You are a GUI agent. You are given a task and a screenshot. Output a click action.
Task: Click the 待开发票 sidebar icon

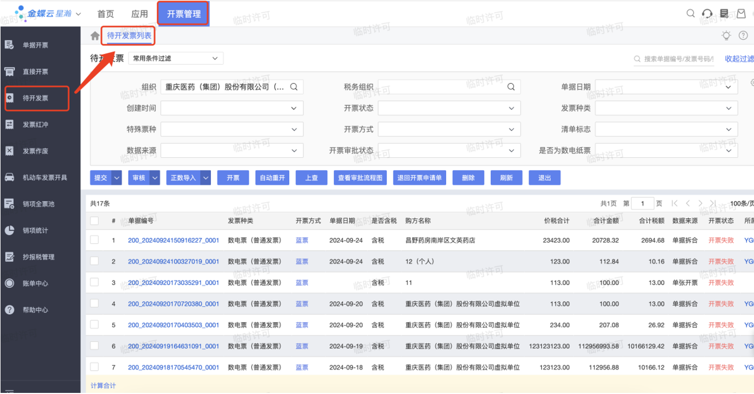click(x=9, y=98)
